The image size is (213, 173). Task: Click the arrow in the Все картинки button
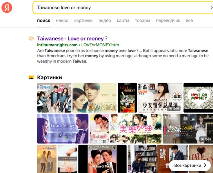[205, 165]
